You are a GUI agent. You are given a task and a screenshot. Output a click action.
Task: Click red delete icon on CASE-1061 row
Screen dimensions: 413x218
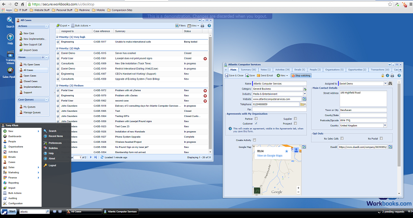(205, 58)
